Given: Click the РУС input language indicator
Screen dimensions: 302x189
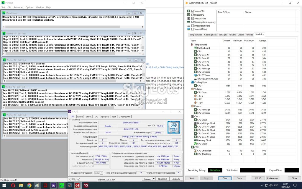Looking at the screenshot, I should click(x=276, y=185).
